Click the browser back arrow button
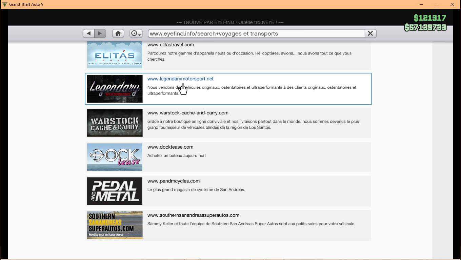This screenshot has width=461, height=260. point(89,34)
